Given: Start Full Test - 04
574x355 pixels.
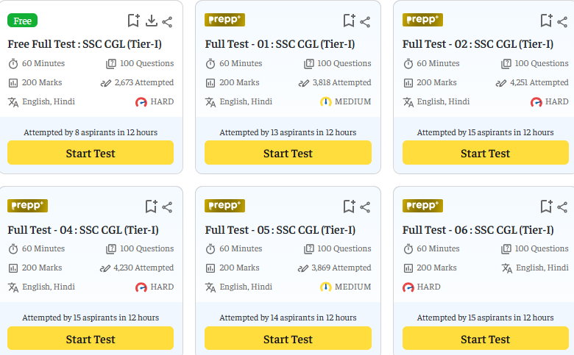Looking at the screenshot, I should coord(91,339).
